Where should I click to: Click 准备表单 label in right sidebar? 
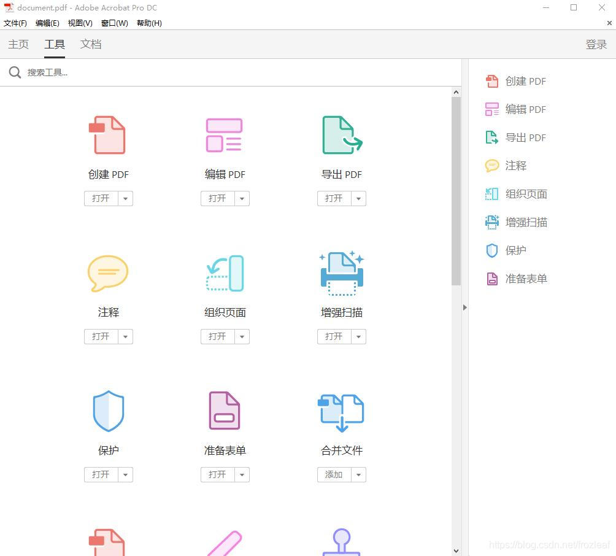pos(526,279)
